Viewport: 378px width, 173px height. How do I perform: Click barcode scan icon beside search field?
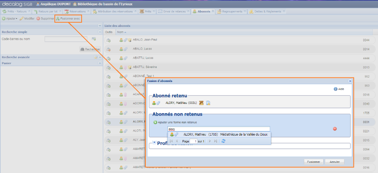(94, 39)
